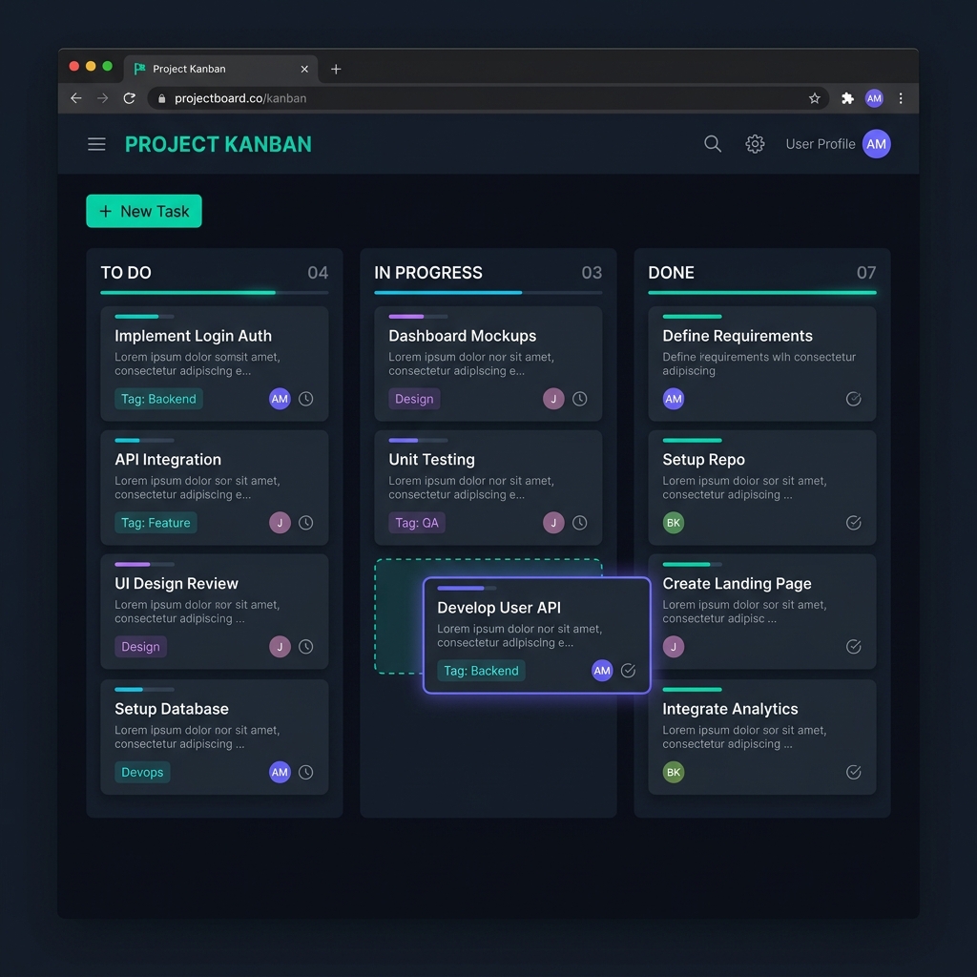Click the TO DO column progress bar
The height and width of the screenshot is (977, 977).
click(215, 292)
